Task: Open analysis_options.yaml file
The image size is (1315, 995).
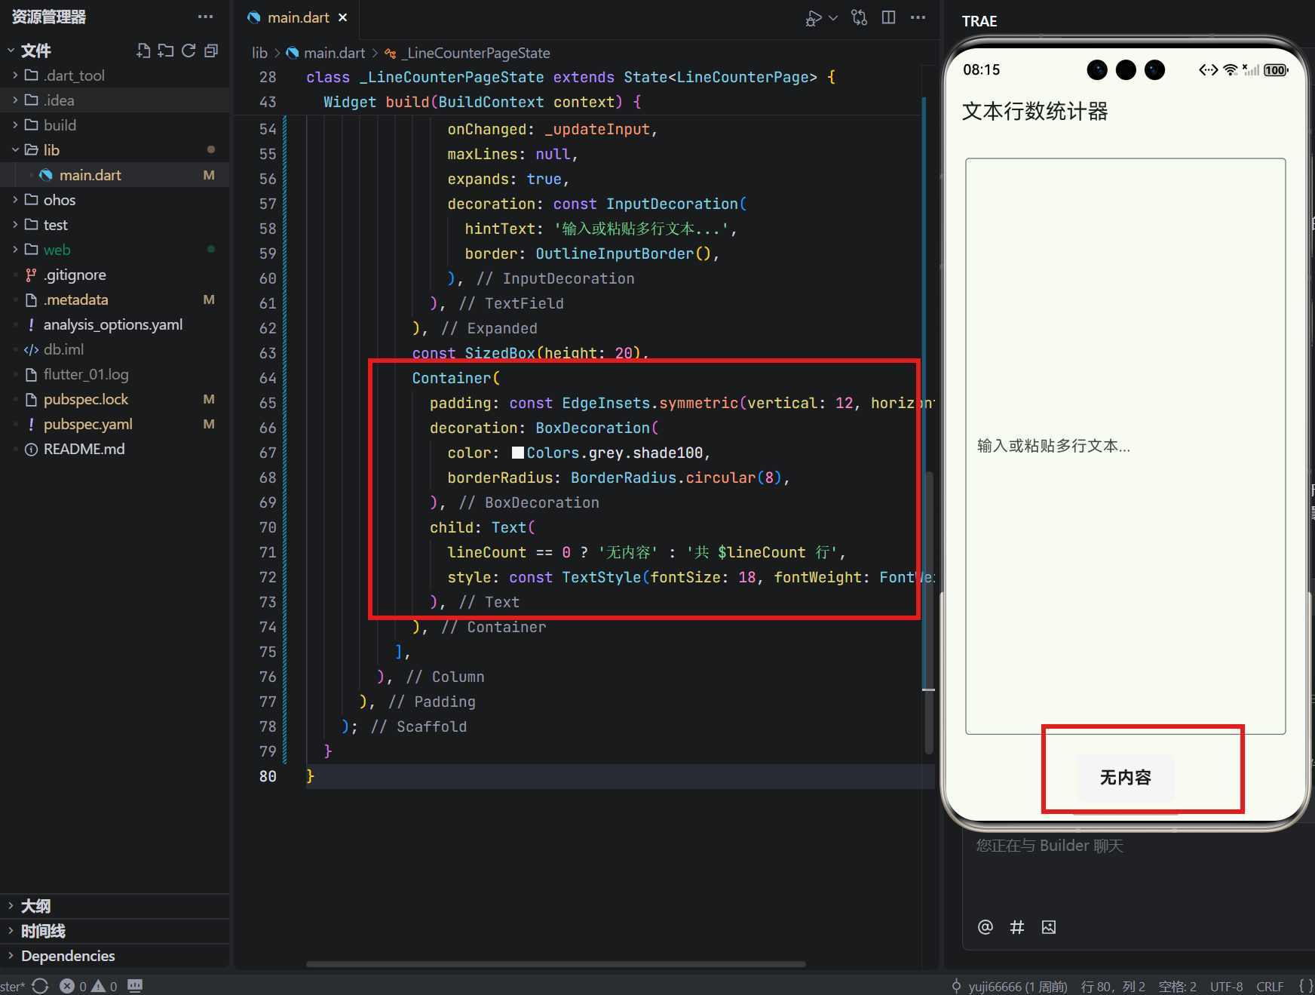Action: pyautogui.click(x=115, y=324)
